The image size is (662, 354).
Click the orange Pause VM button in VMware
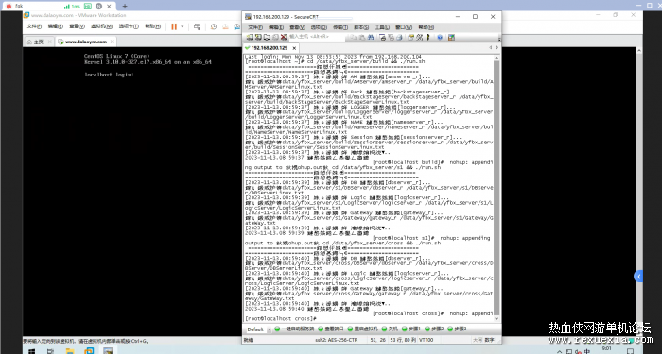(x=174, y=26)
